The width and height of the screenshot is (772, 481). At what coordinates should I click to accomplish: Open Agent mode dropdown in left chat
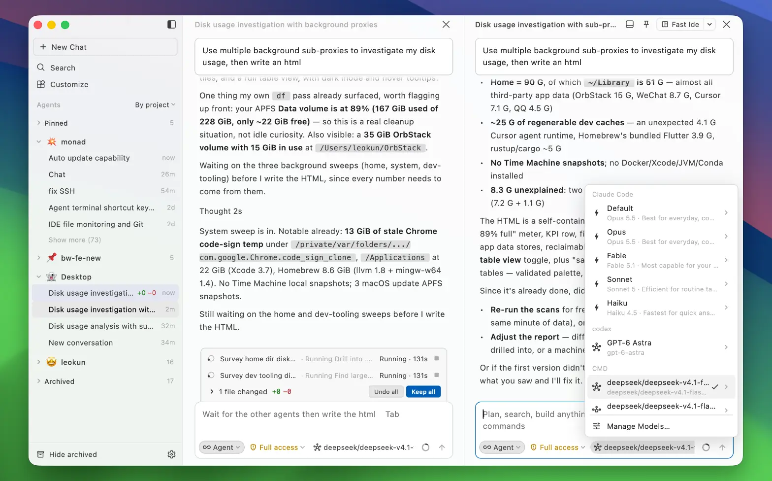pos(222,447)
